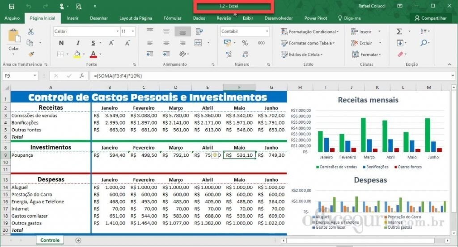
Task: Open the Arquivo menu
Action: click(12, 18)
